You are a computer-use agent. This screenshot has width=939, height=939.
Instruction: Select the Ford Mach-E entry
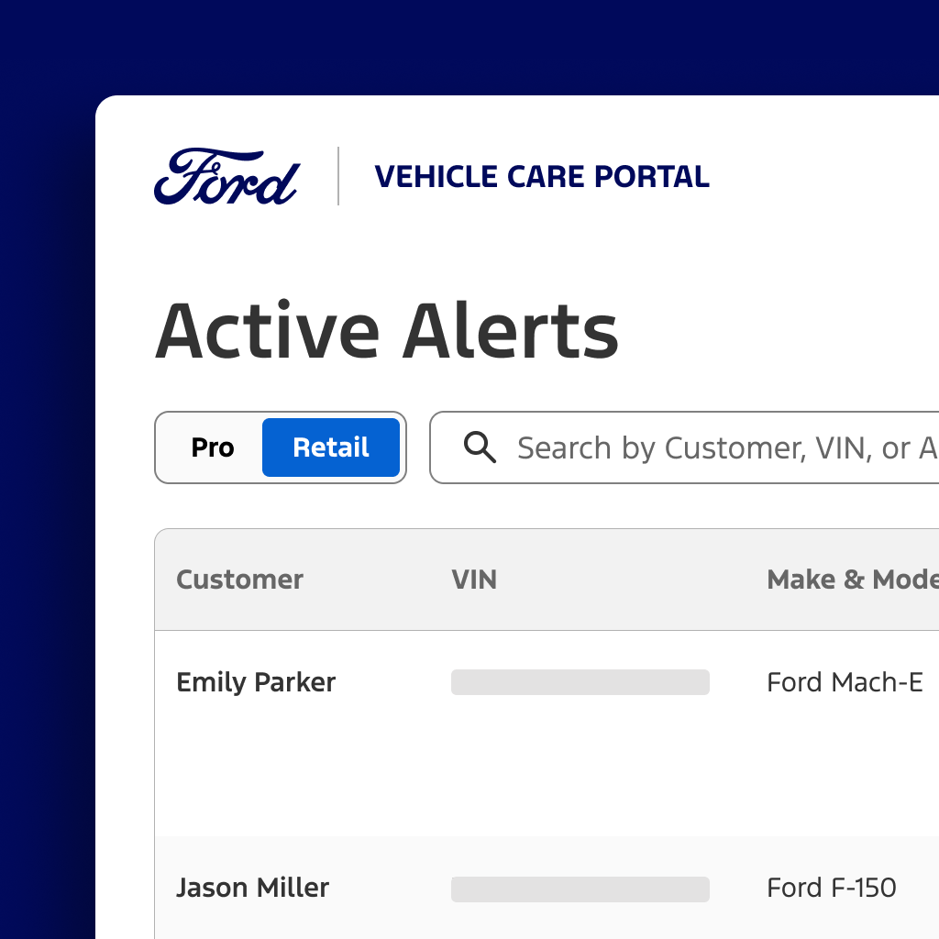(x=844, y=682)
